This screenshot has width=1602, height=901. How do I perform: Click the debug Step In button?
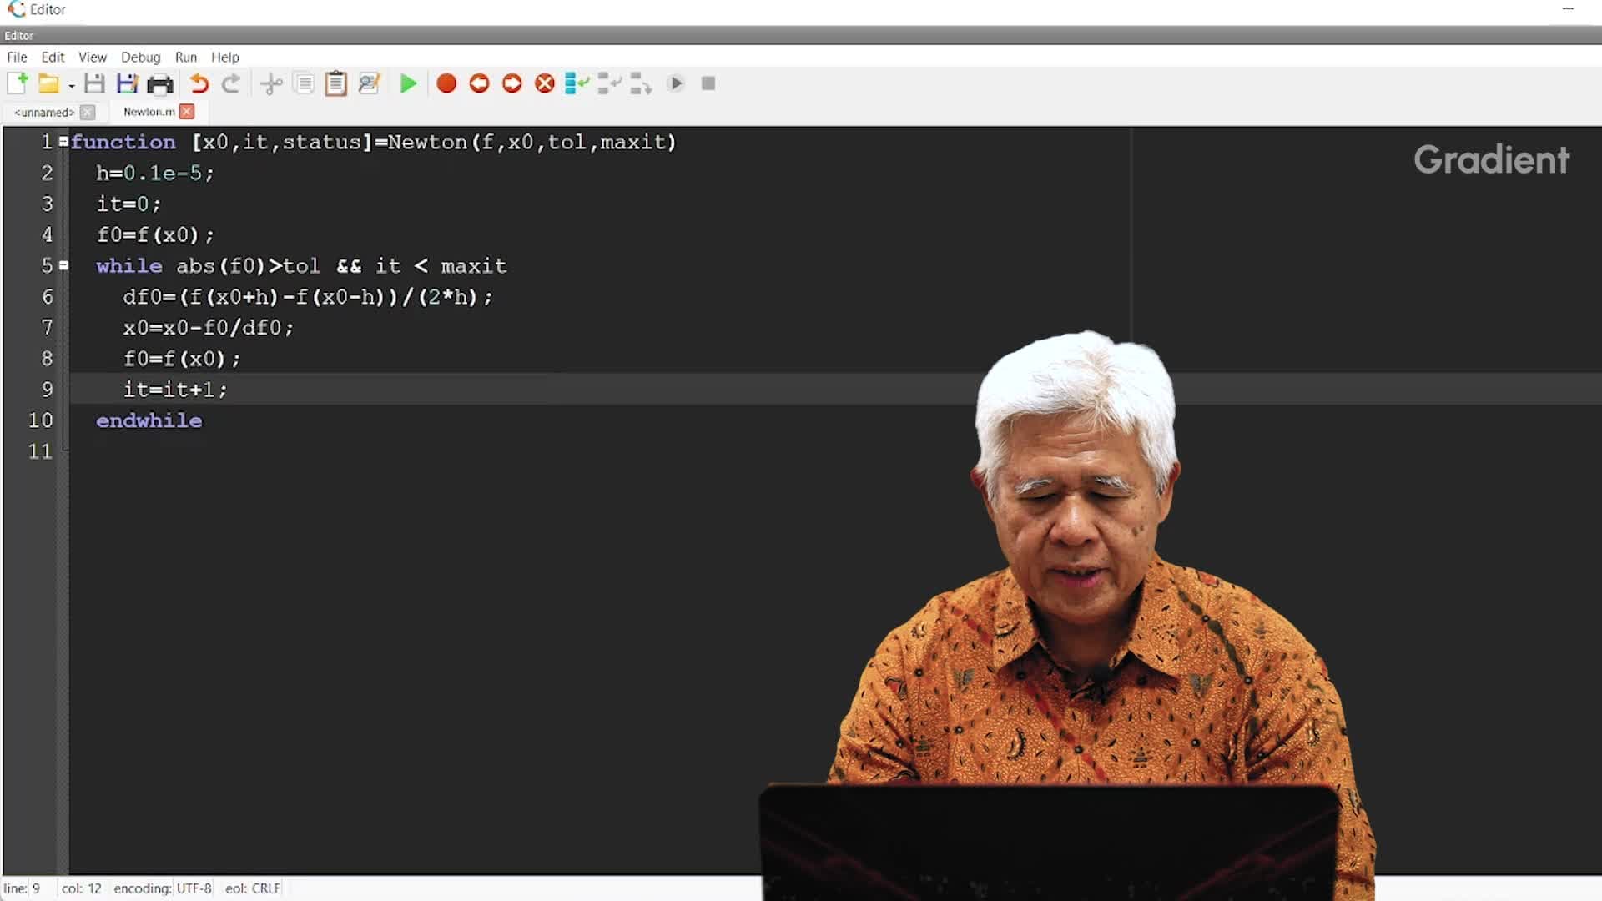(610, 83)
